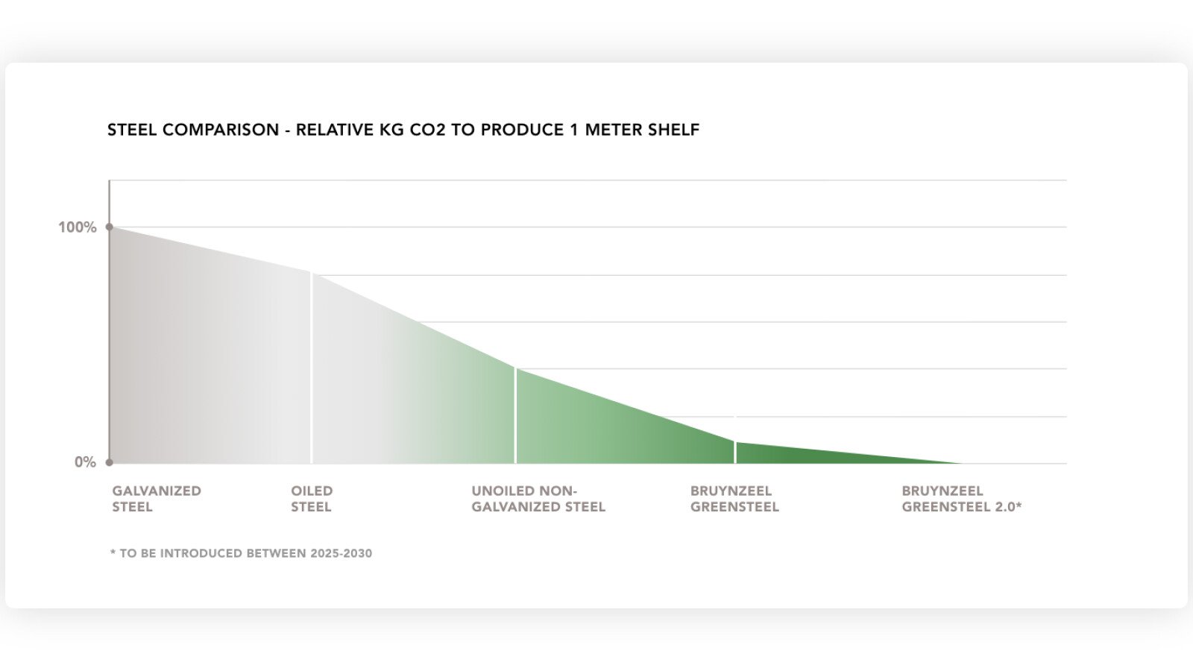The height and width of the screenshot is (671, 1193).
Task: Select the Unoiled Non-Galvanized Steel label
Action: pyautogui.click(x=538, y=499)
